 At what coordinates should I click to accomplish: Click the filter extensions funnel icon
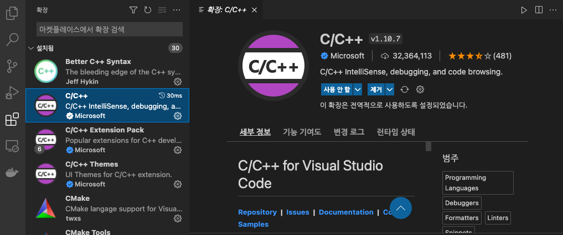point(133,10)
